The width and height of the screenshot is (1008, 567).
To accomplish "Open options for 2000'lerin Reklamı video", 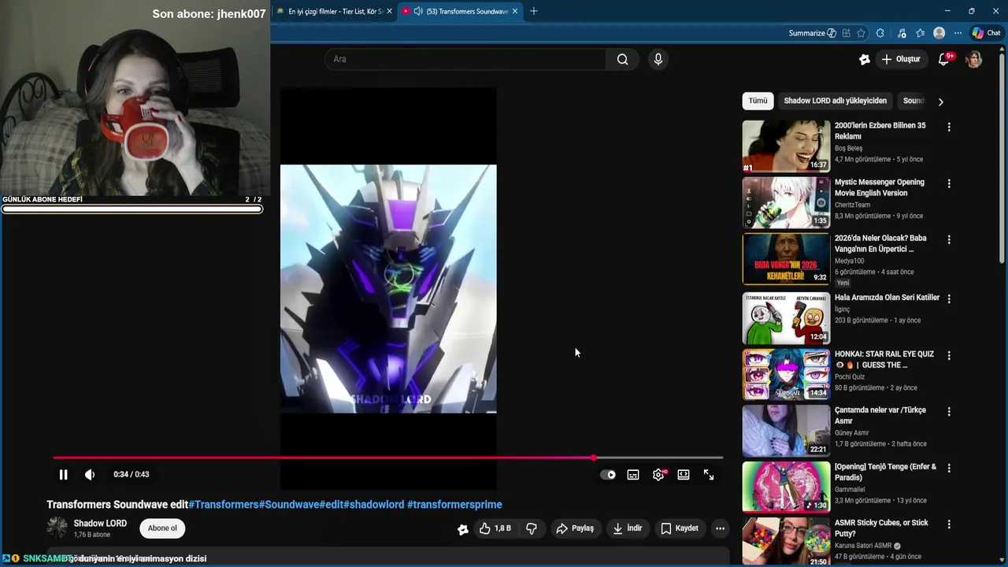I will pos(949,127).
